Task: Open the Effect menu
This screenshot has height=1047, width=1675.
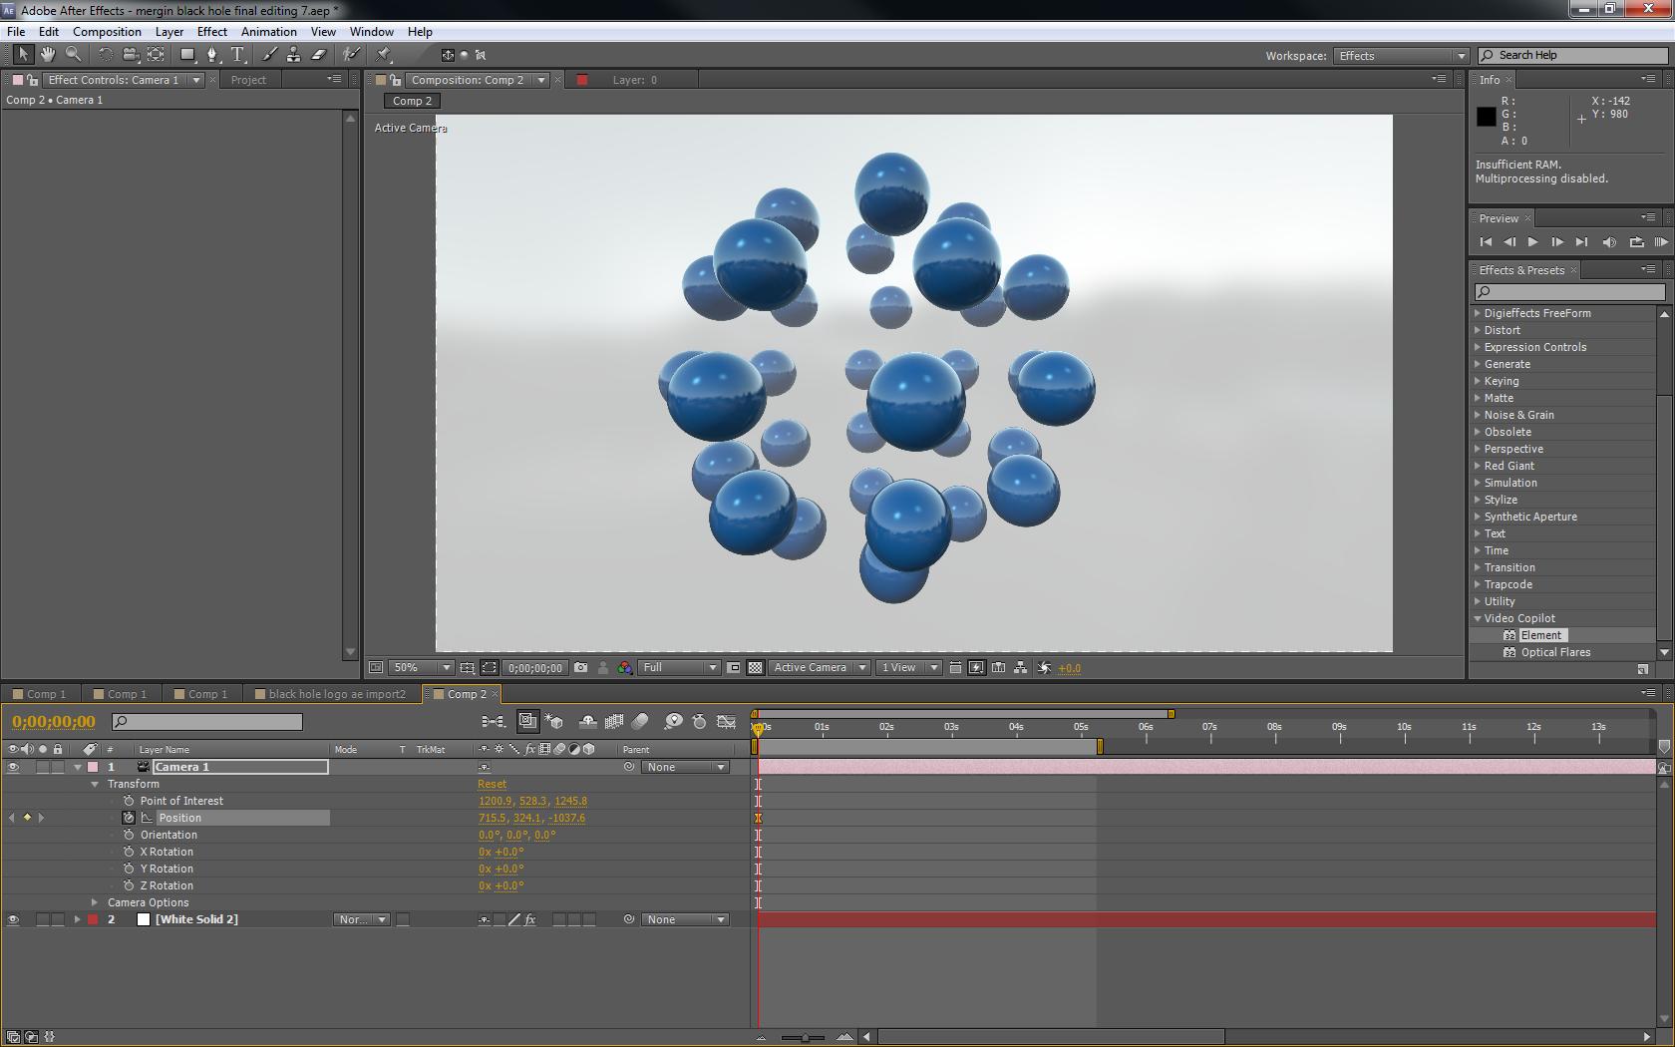Action: click(x=211, y=32)
